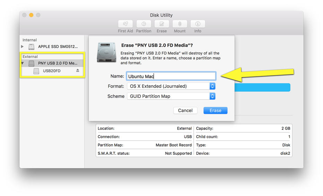Minimize the Disk Utility window
323x196 pixels.
[31, 15]
